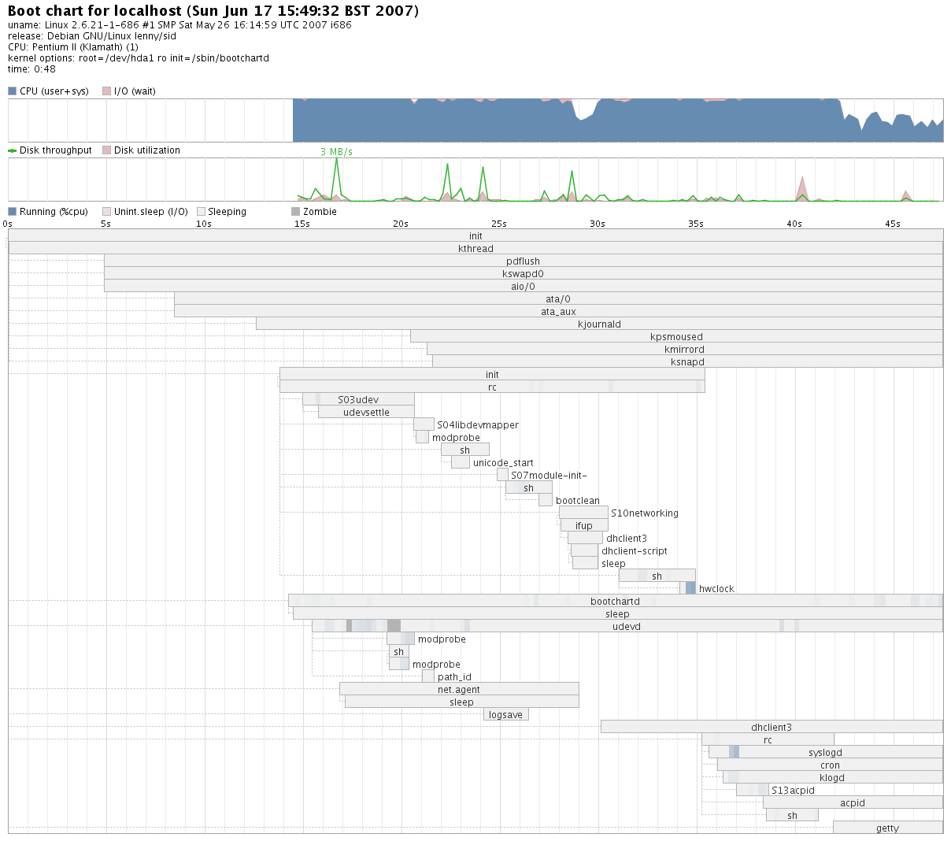Image resolution: width=951 pixels, height=841 pixels.
Task: Click the syslogd process bar
Action: point(825,752)
